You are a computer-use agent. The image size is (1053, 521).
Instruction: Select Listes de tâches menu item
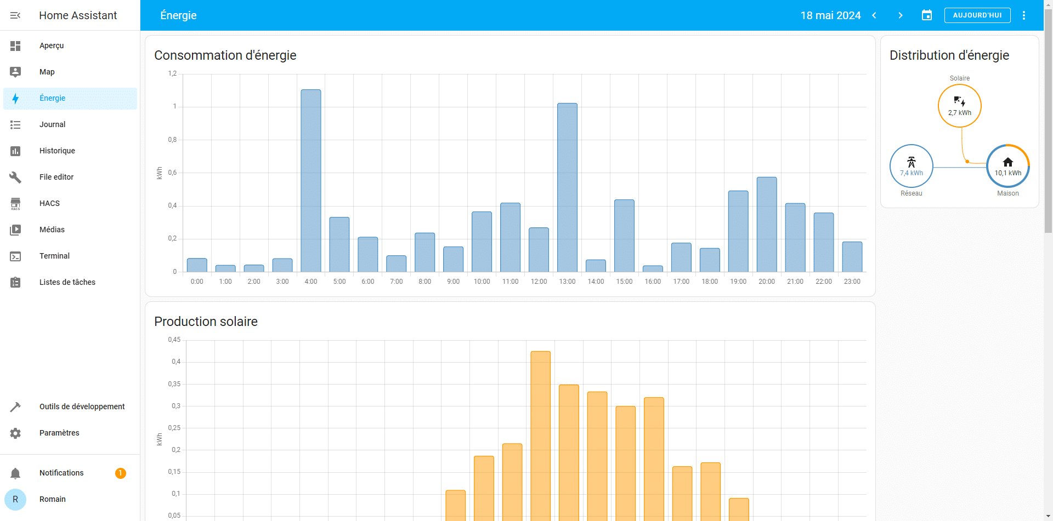67,283
